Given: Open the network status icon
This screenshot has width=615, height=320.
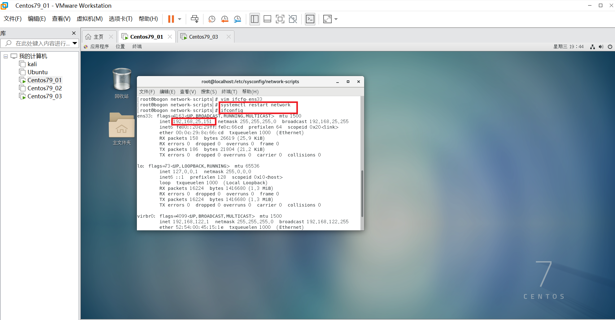Looking at the screenshot, I should [x=592, y=47].
